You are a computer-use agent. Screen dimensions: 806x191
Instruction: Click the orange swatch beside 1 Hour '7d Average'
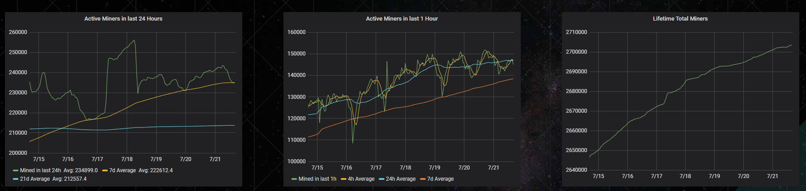423,179
